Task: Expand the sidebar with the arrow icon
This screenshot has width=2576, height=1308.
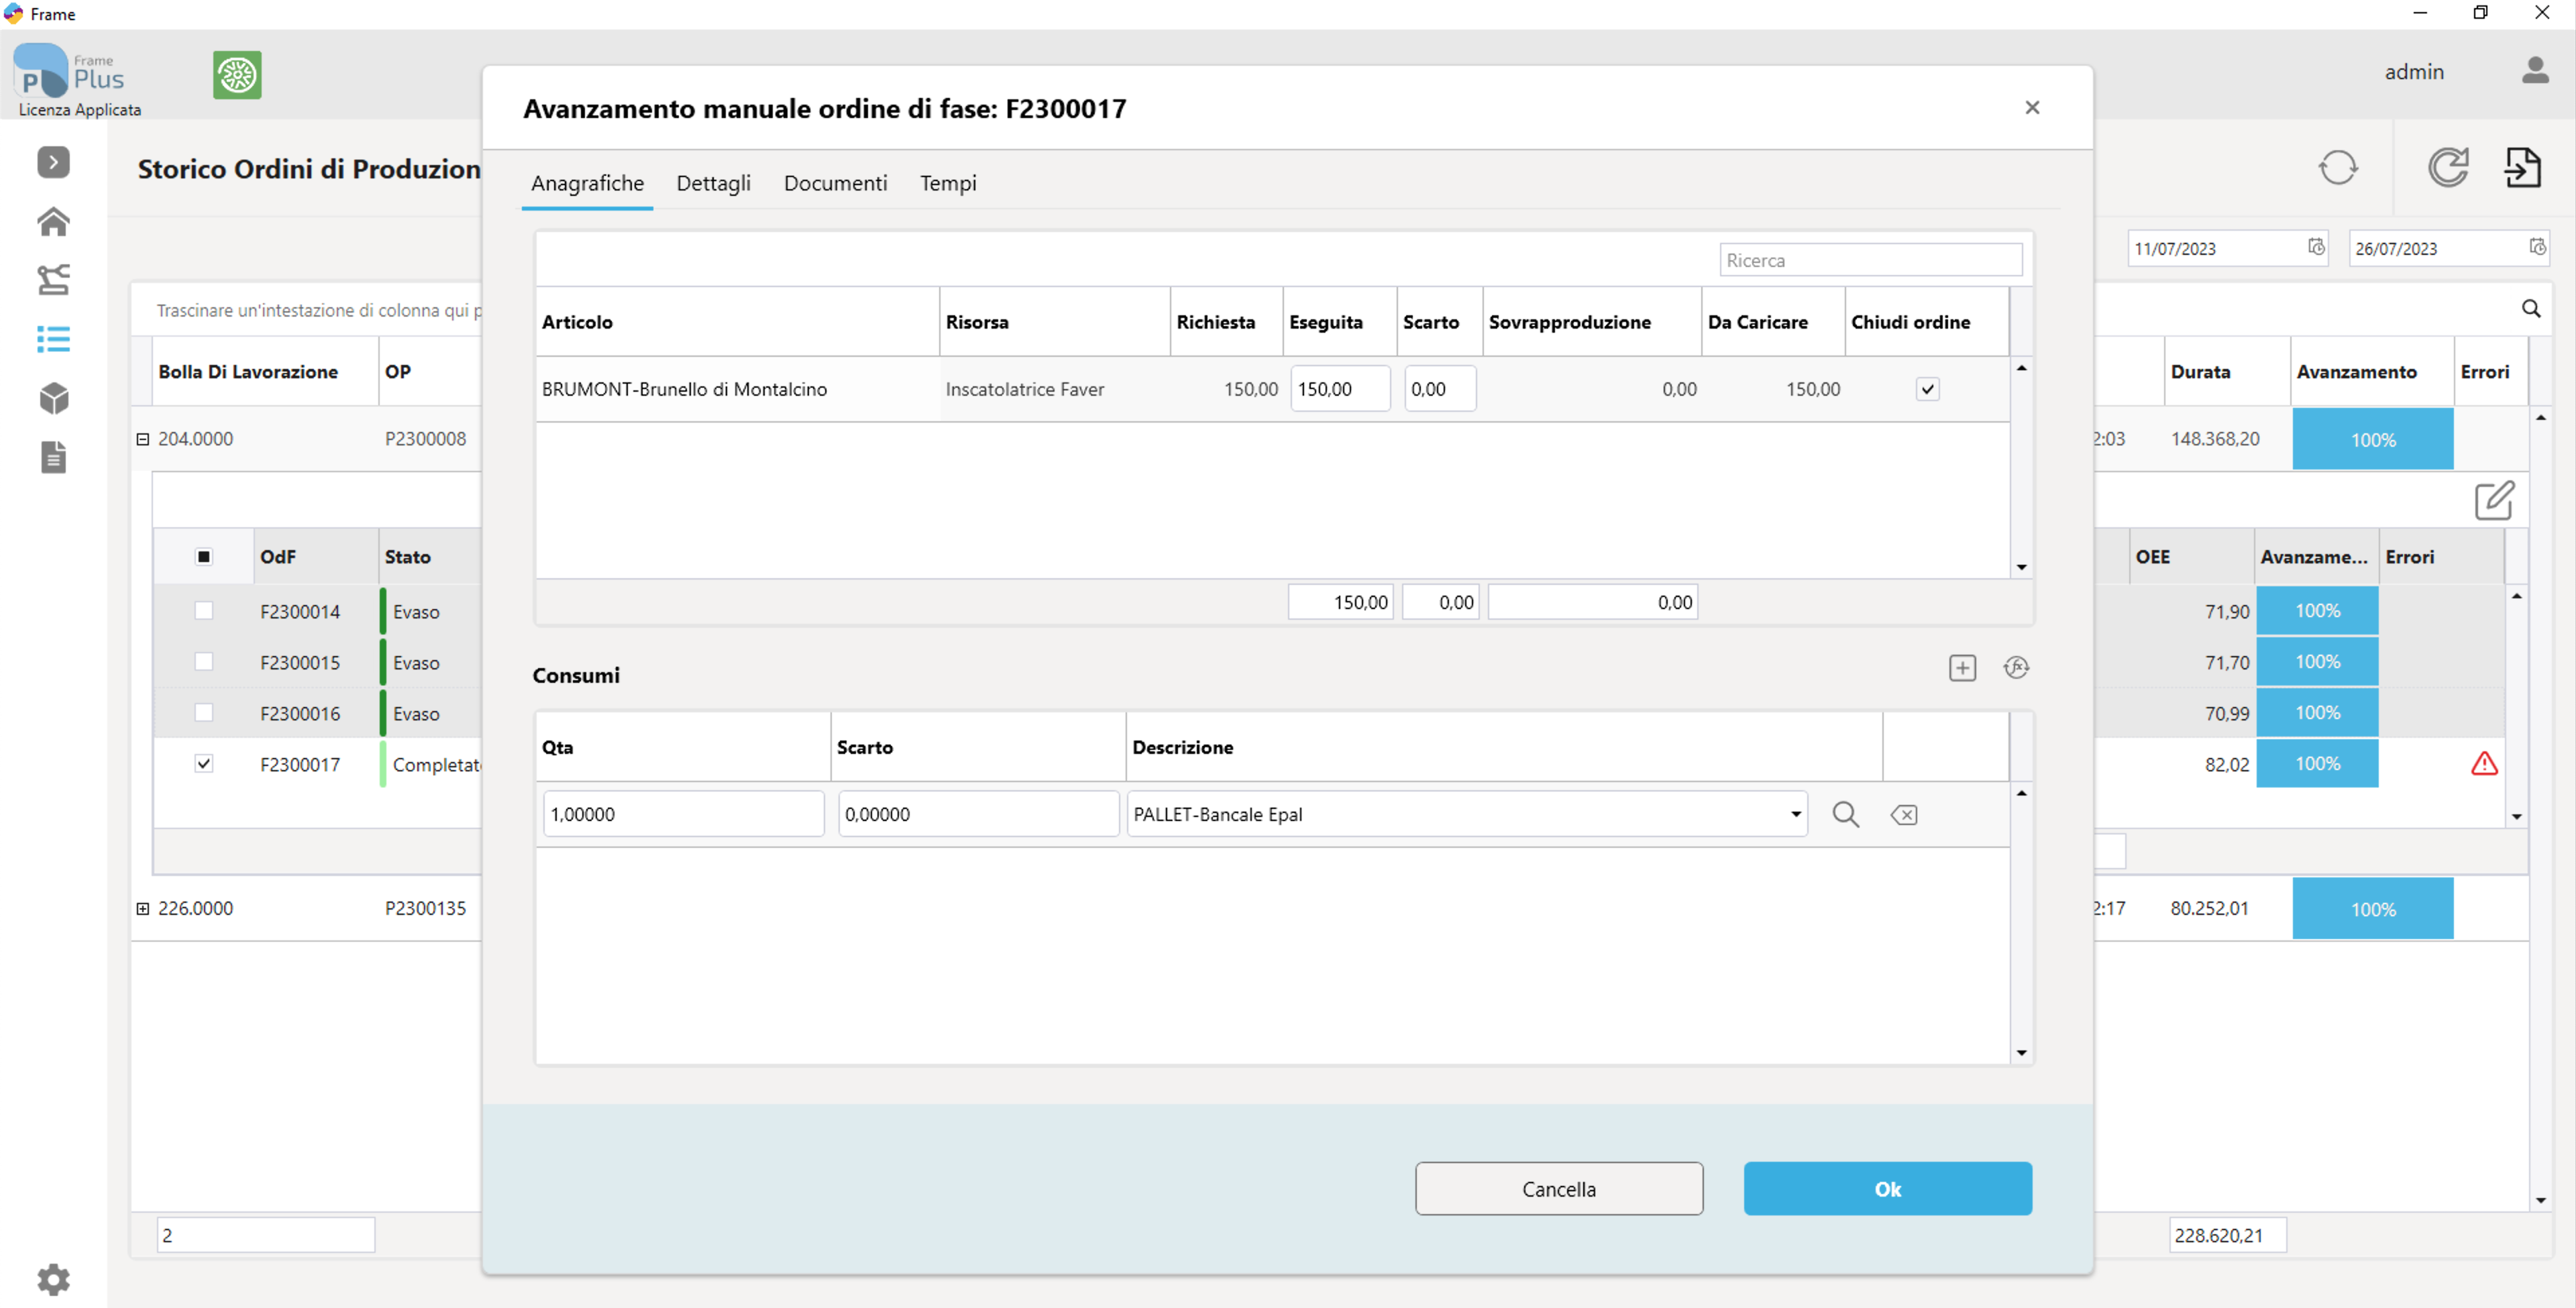Action: (53, 162)
